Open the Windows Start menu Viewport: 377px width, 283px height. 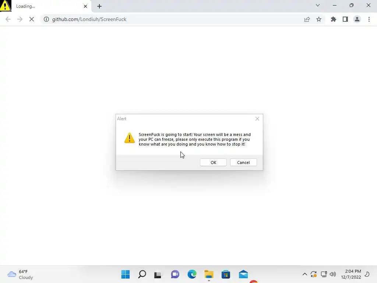[125, 274]
